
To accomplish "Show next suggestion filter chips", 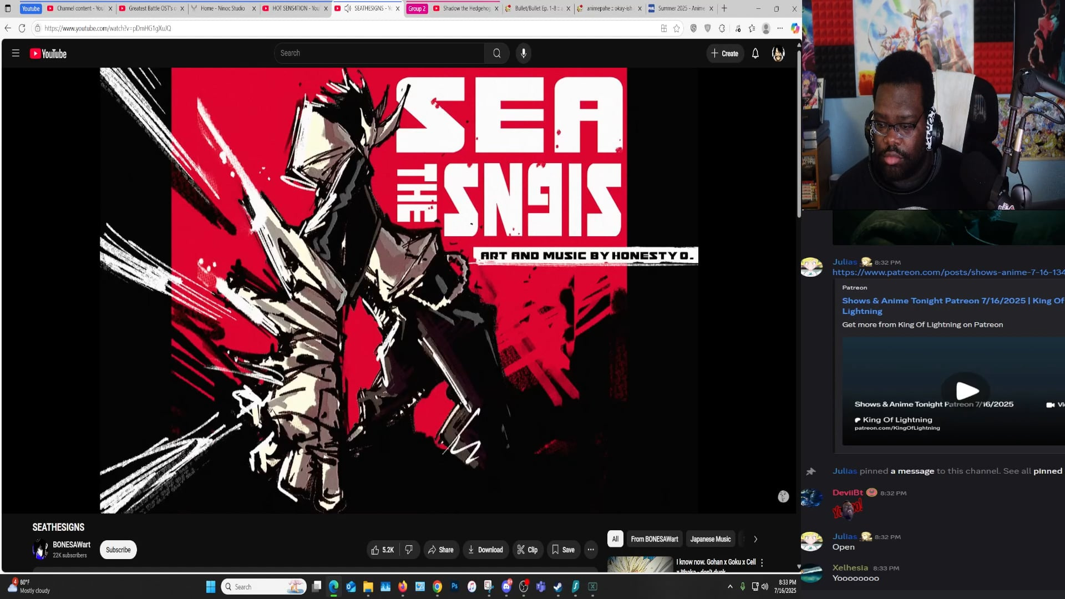I will tap(755, 539).
